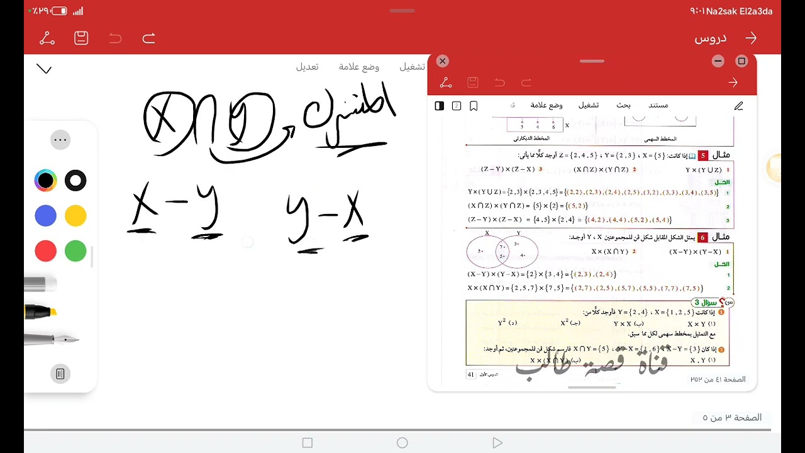The image size is (805, 453).
Task: Click page indicator الصفحة ٤١ من ٢٥٢
Action: (x=718, y=379)
